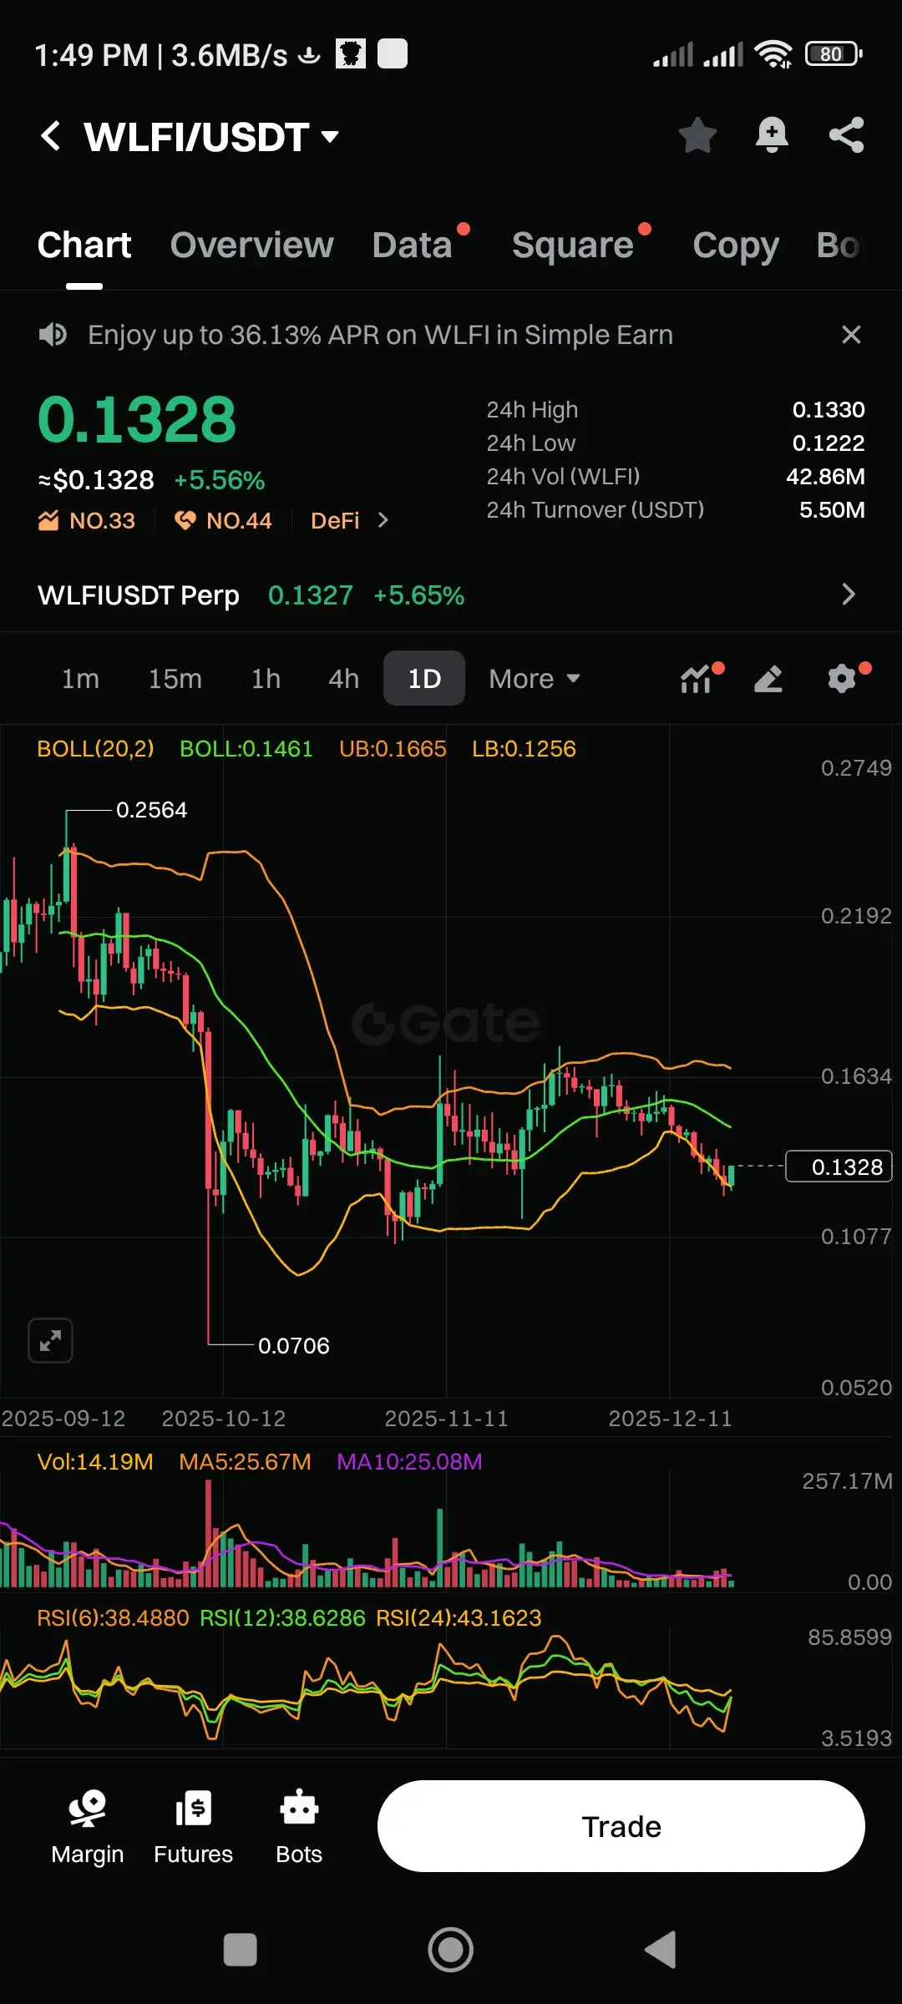Switch to the Overview tab

pos(251,245)
